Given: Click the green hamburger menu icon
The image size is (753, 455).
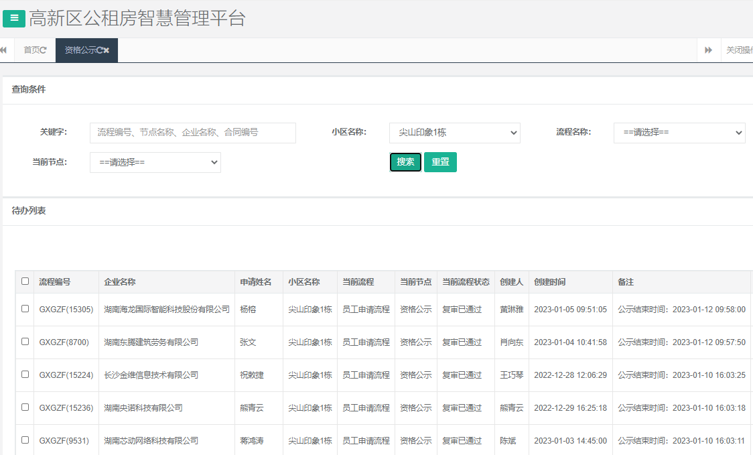Looking at the screenshot, I should coord(14,18).
